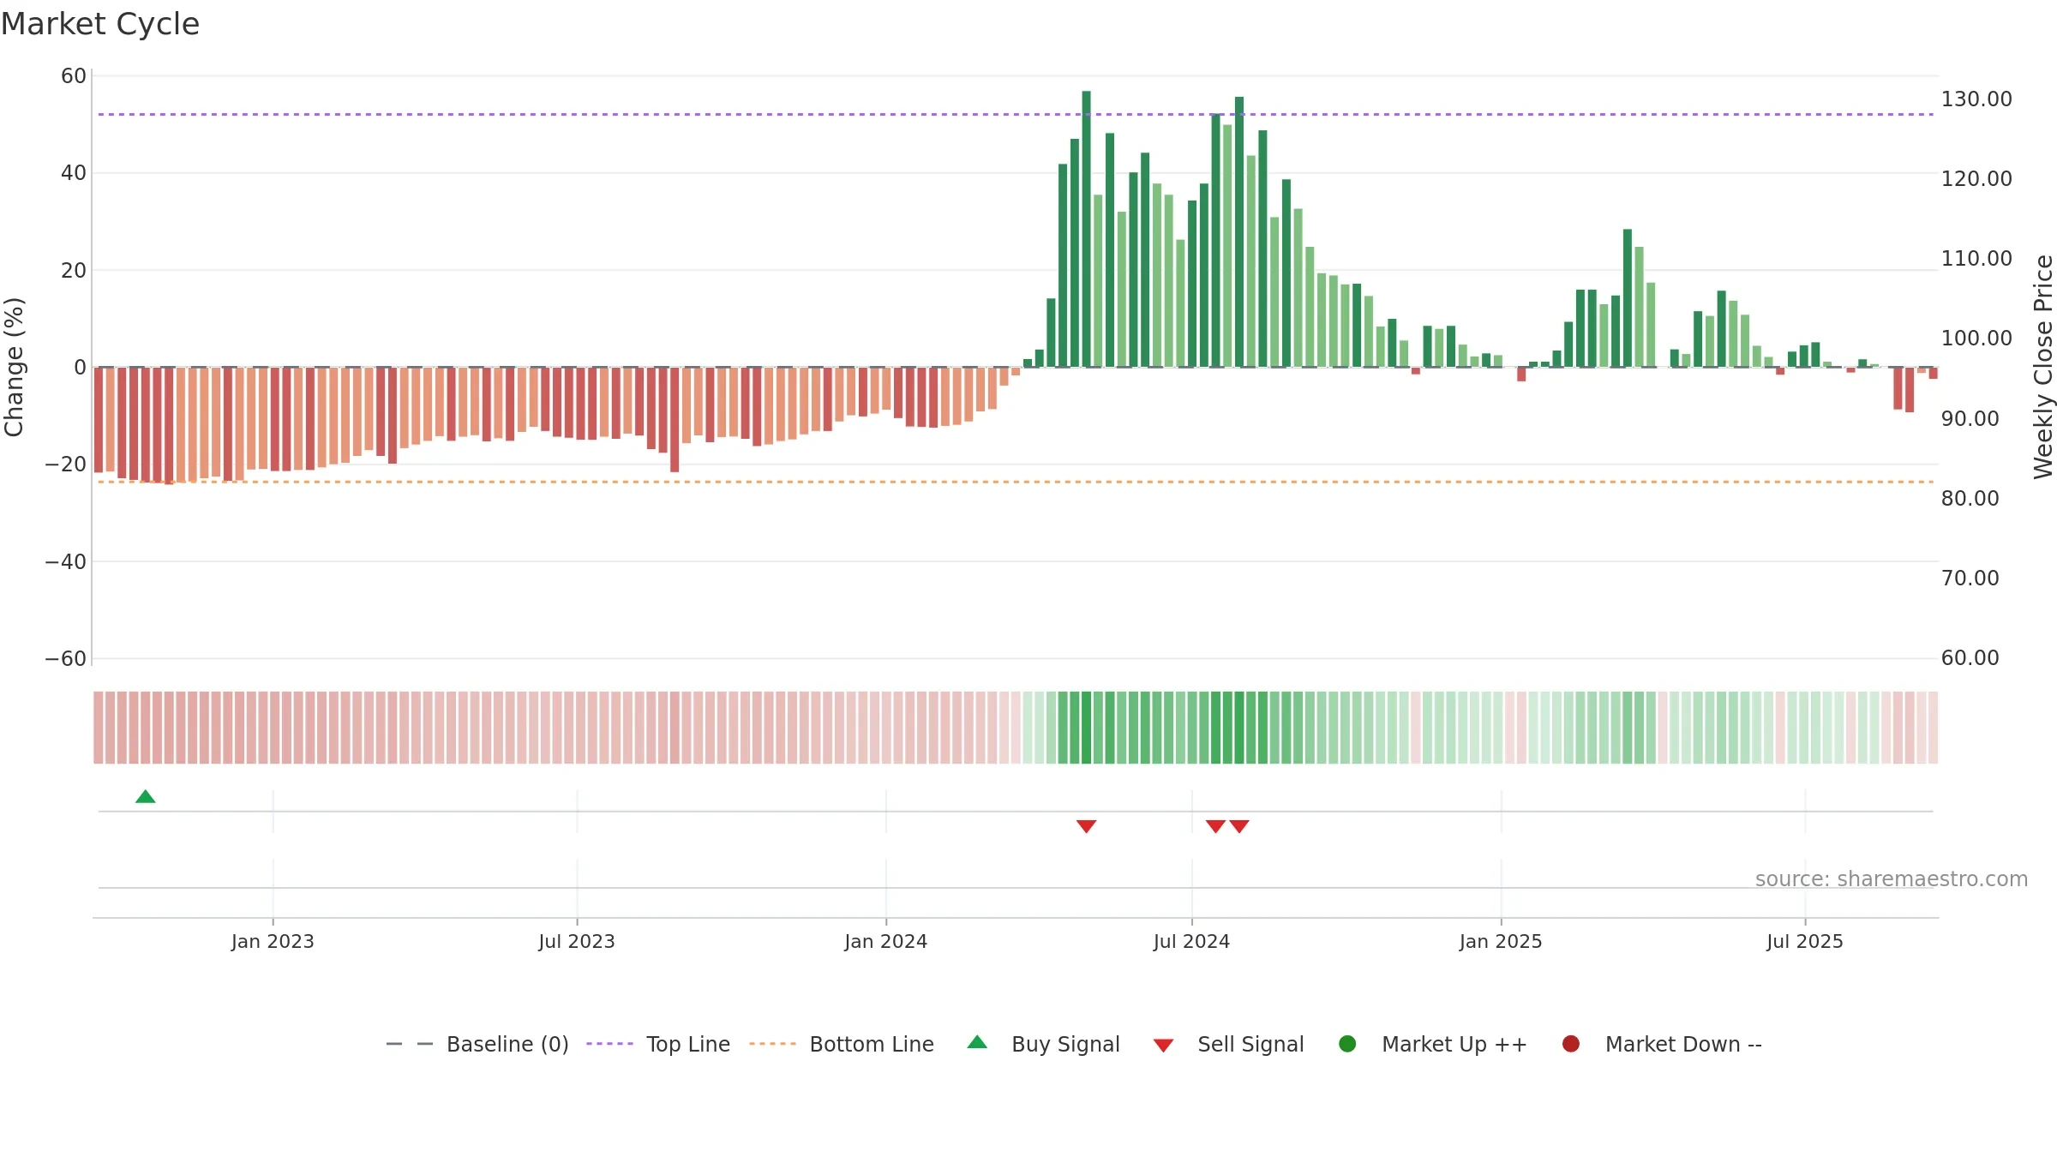Toggle Bottom Line legend entry
The height and width of the screenshot is (1157, 2057).
(842, 1044)
